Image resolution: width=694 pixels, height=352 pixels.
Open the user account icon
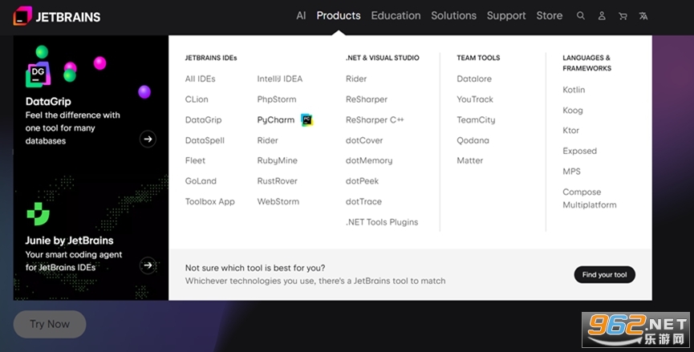tap(602, 16)
